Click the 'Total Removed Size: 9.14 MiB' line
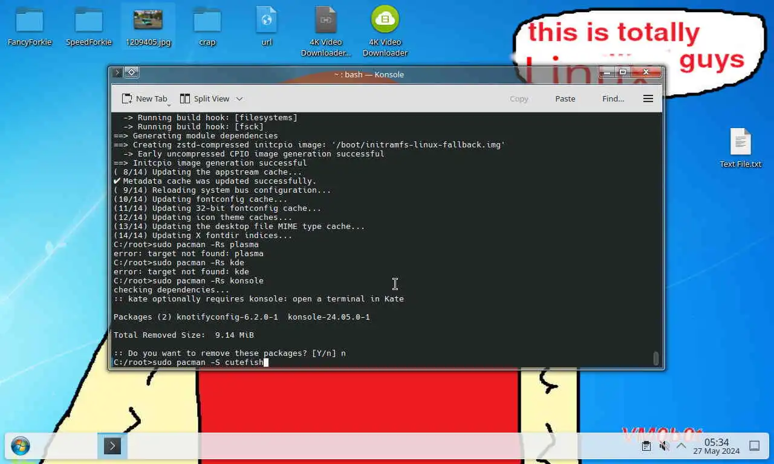Image resolution: width=774 pixels, height=464 pixels. [x=184, y=335]
